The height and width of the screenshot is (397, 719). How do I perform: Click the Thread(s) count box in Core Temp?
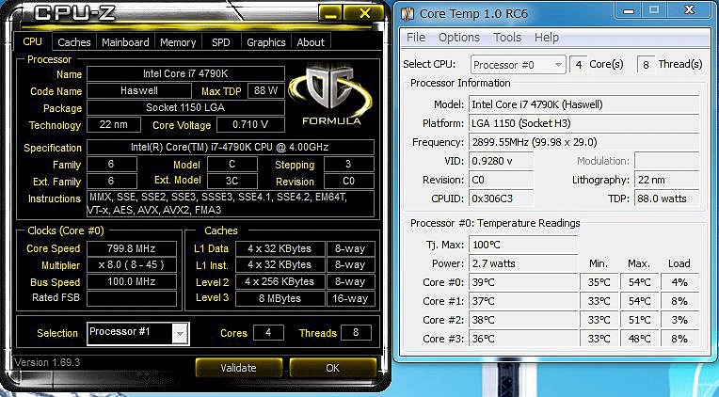tap(646, 65)
